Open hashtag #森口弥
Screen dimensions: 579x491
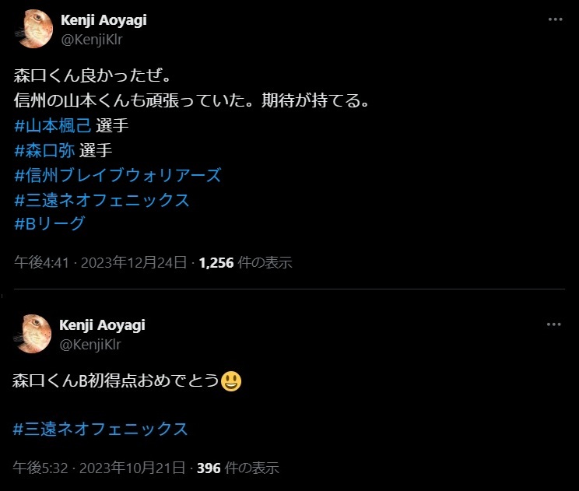(x=44, y=150)
